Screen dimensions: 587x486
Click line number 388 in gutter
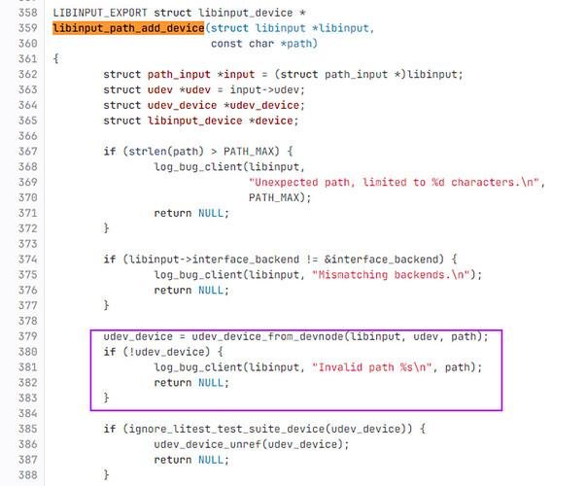click(x=28, y=474)
